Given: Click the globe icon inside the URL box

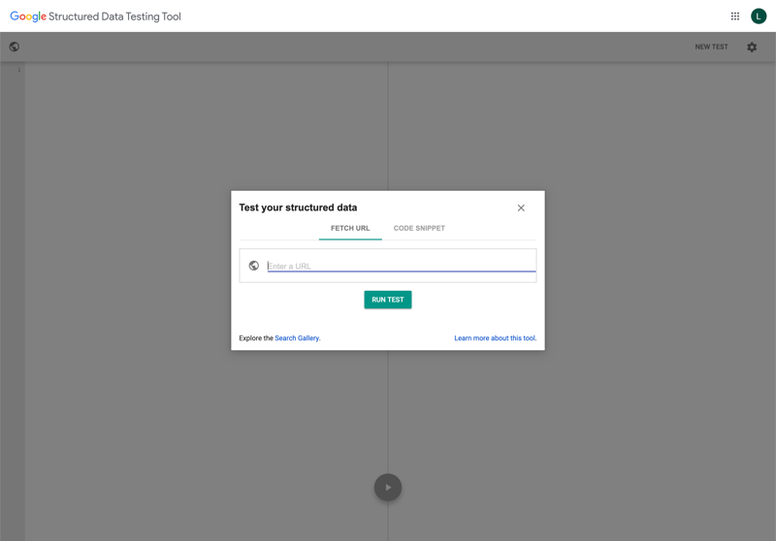Looking at the screenshot, I should coord(254,266).
